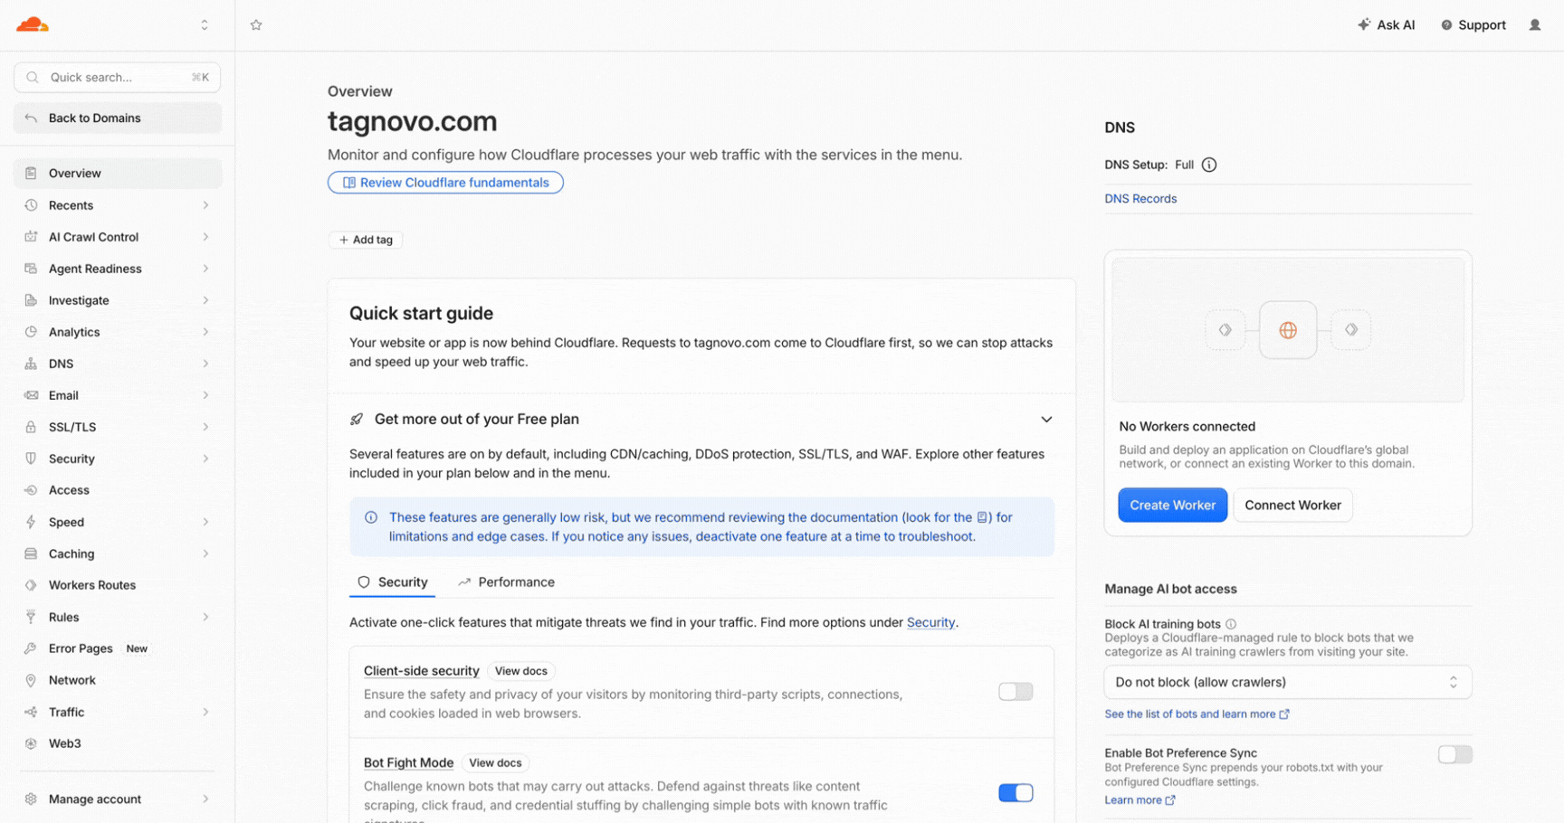1564x823 pixels.
Task: Click the SSL/TLS lock icon
Action: [x=31, y=427]
